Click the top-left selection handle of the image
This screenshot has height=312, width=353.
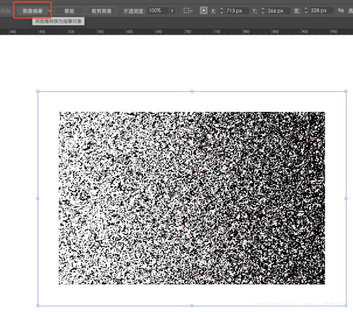pos(37,91)
